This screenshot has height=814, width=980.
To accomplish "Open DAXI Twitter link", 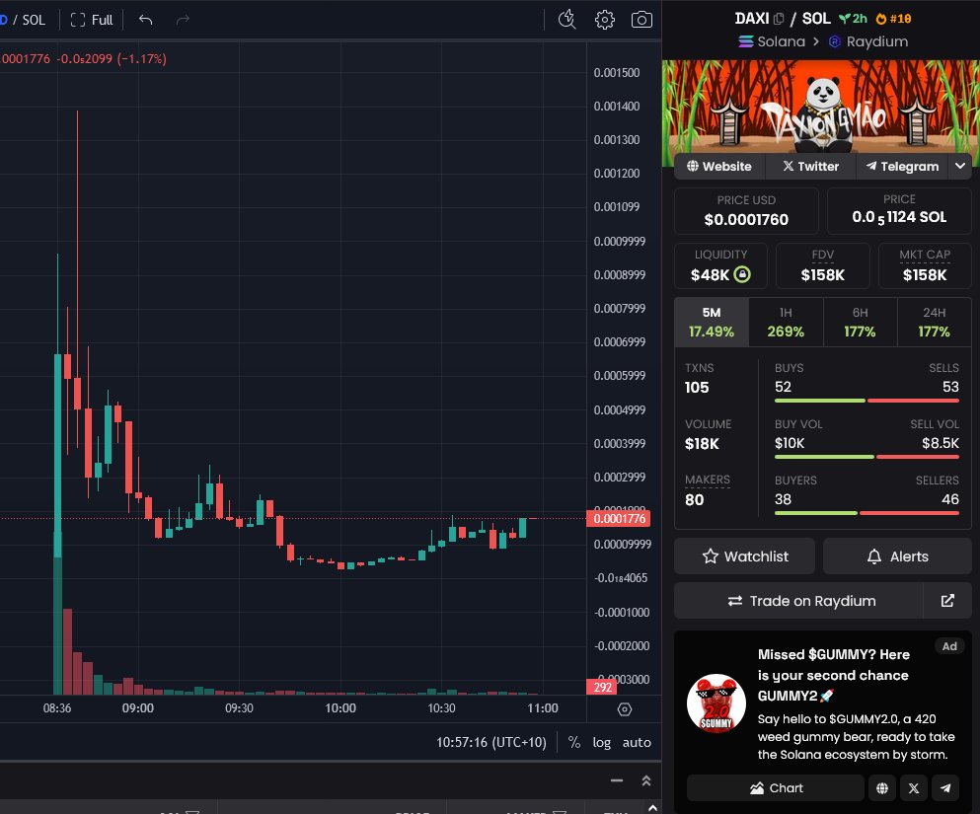I will tap(810, 166).
